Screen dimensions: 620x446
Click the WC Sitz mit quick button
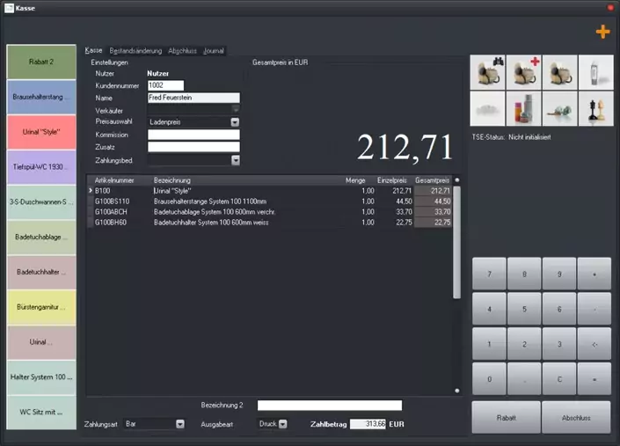(41, 412)
